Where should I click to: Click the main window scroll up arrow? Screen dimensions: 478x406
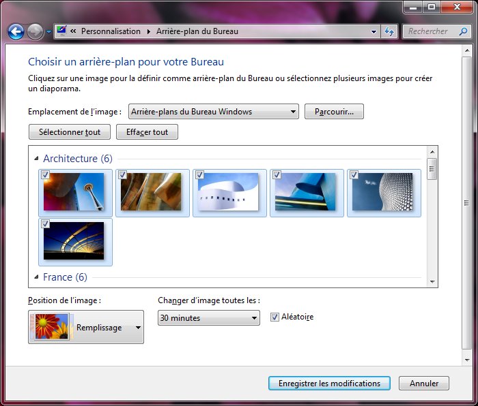[467, 50]
